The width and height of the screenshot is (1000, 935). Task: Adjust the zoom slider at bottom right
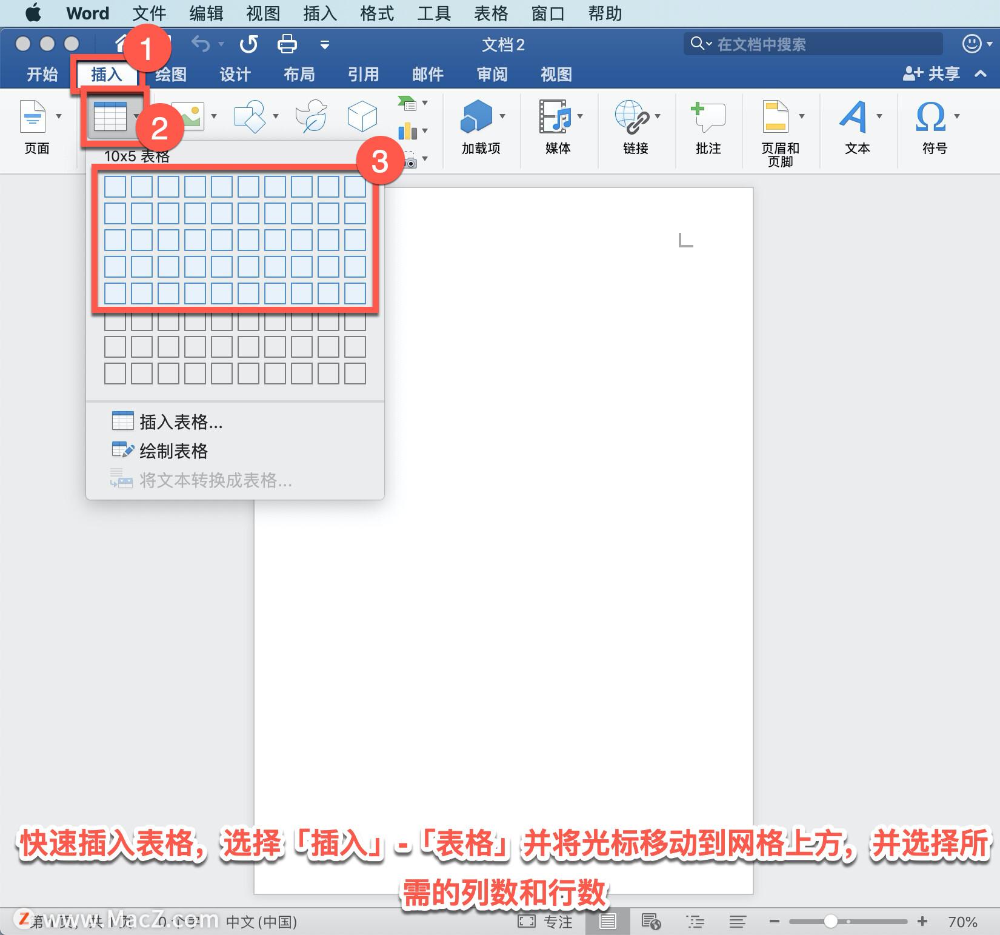(830, 921)
